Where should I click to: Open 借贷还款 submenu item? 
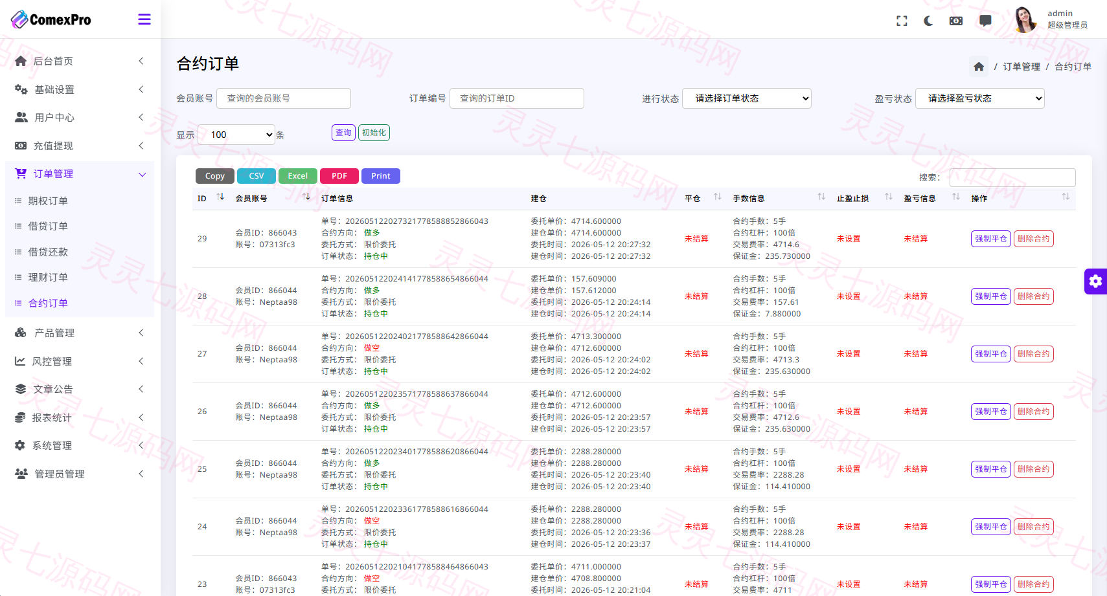coord(48,252)
